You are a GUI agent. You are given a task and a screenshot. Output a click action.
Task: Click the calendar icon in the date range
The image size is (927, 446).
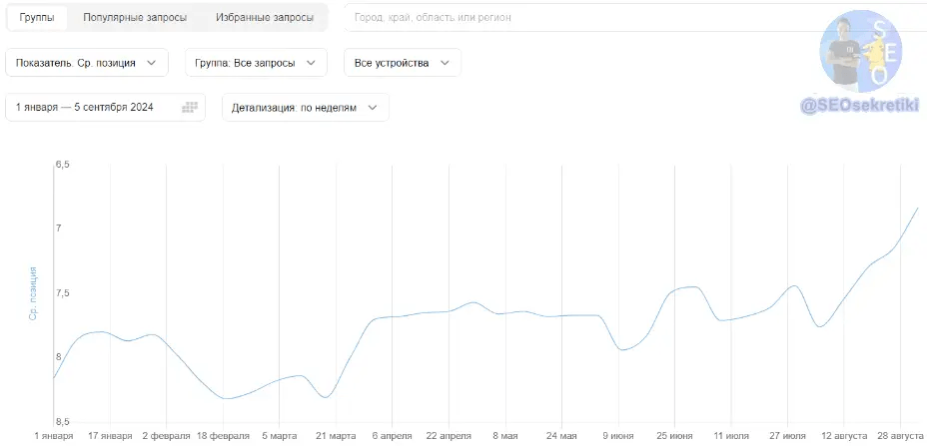(190, 108)
